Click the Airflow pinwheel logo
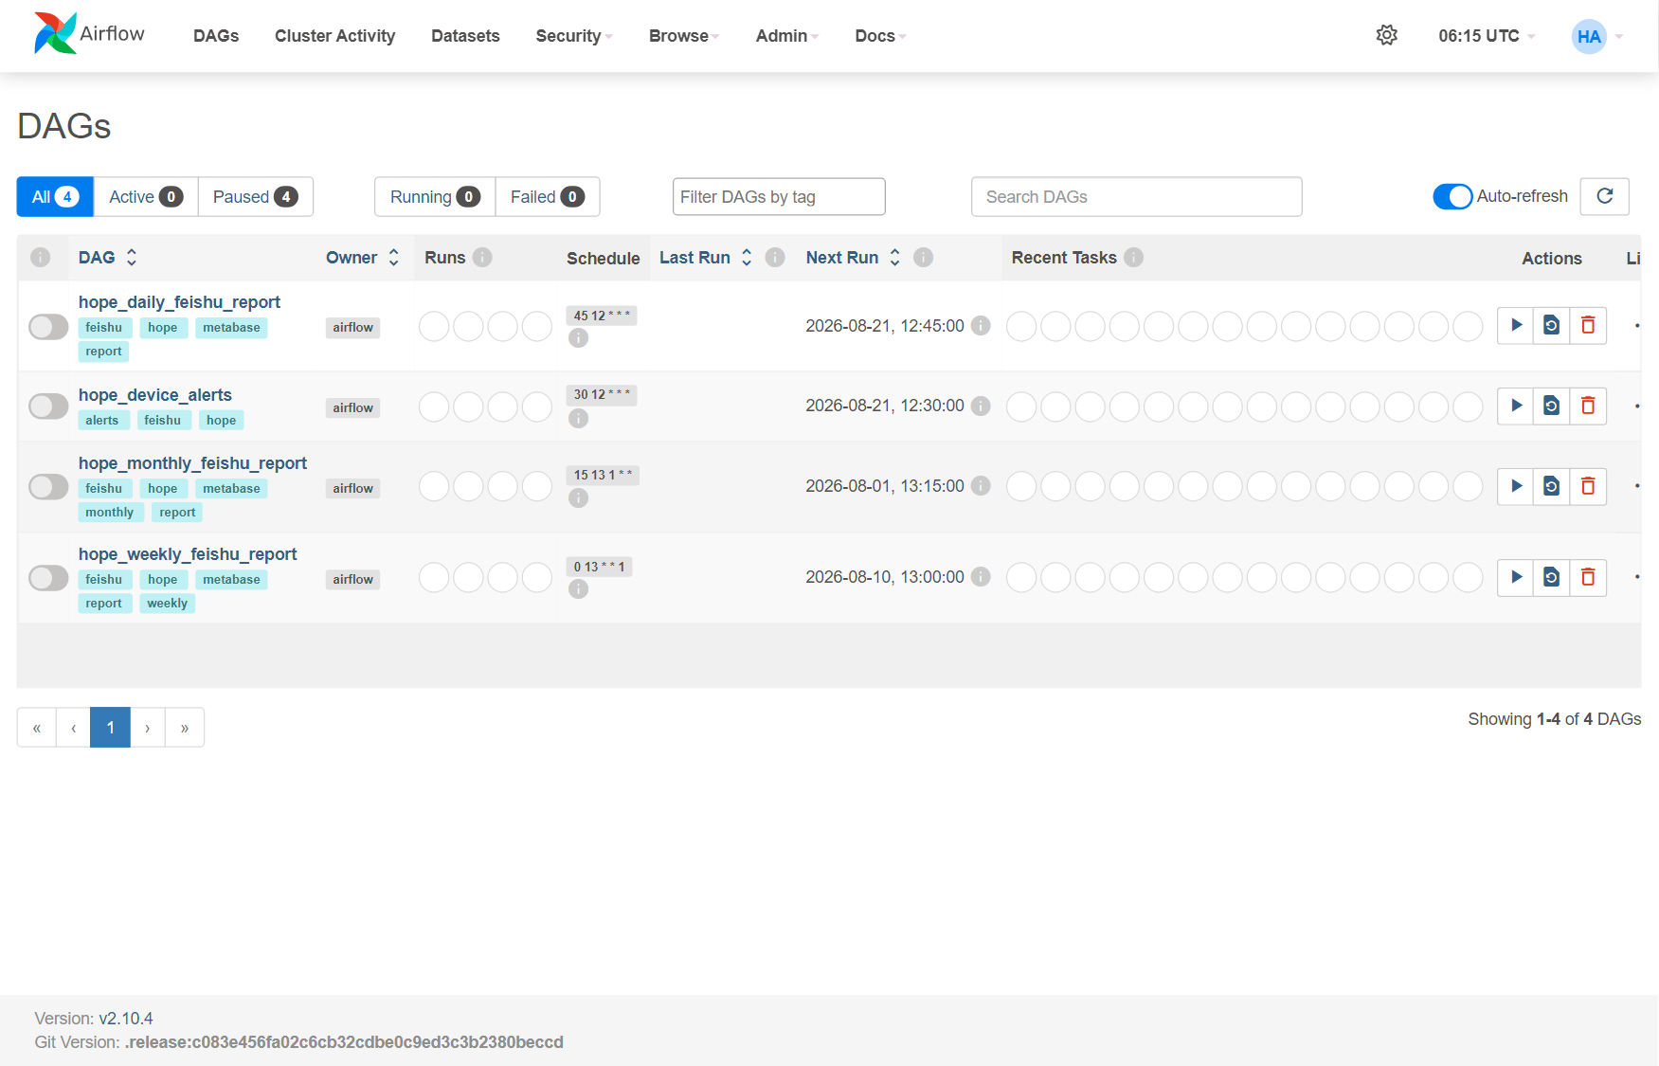This screenshot has width=1659, height=1066. (55, 33)
